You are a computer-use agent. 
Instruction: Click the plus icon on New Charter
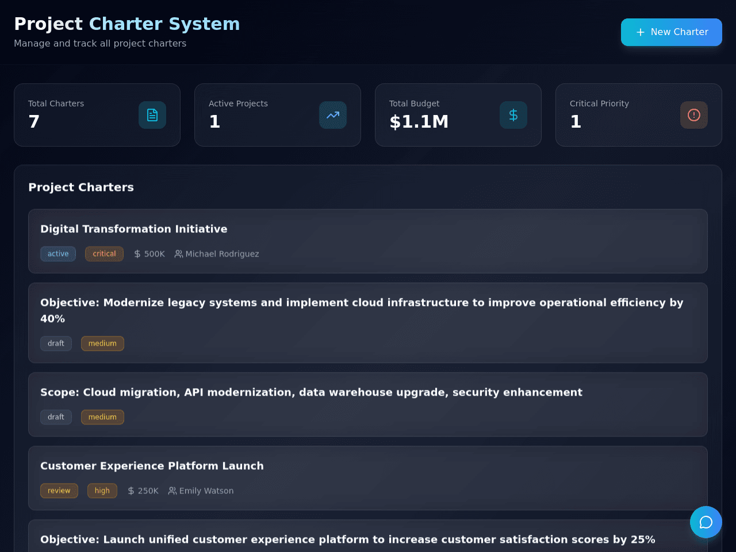coord(641,32)
